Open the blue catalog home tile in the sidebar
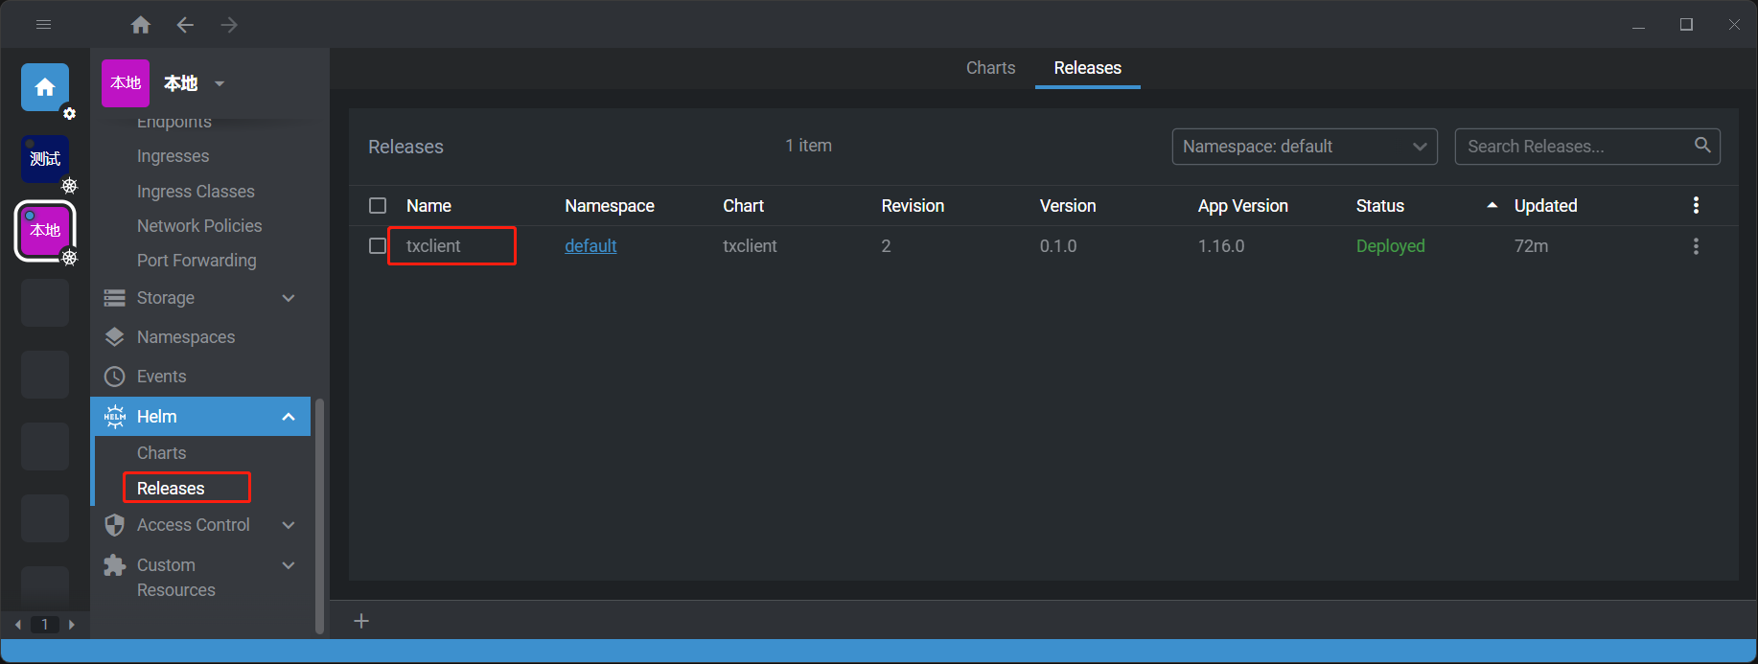1758x664 pixels. tap(45, 88)
